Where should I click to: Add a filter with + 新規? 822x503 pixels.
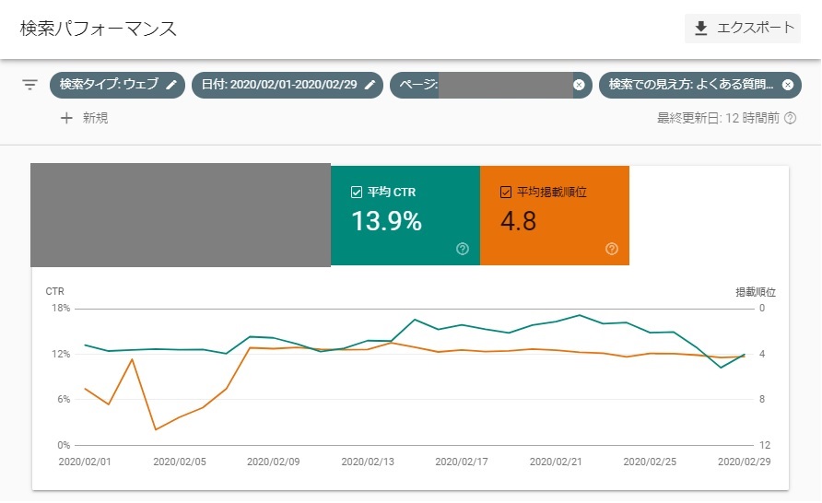(84, 118)
